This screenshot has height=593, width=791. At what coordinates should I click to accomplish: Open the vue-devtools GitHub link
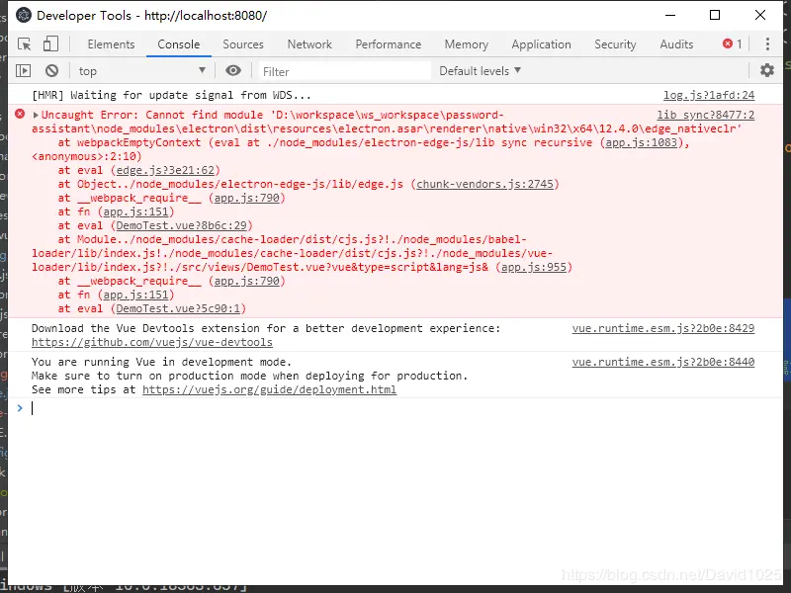(152, 342)
